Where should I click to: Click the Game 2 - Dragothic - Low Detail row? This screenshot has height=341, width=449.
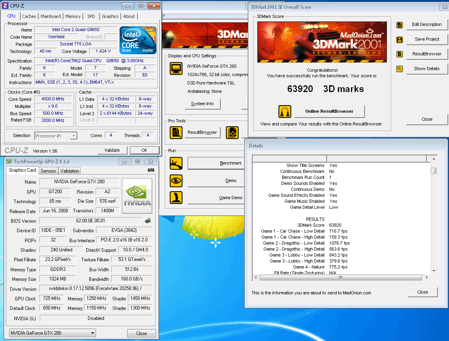tap(306, 243)
